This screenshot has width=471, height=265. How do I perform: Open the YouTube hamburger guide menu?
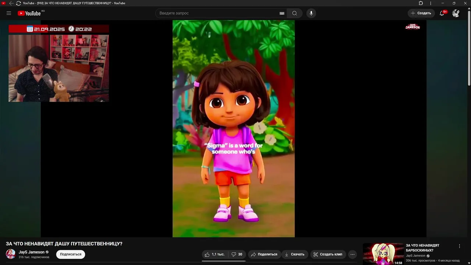click(x=9, y=13)
